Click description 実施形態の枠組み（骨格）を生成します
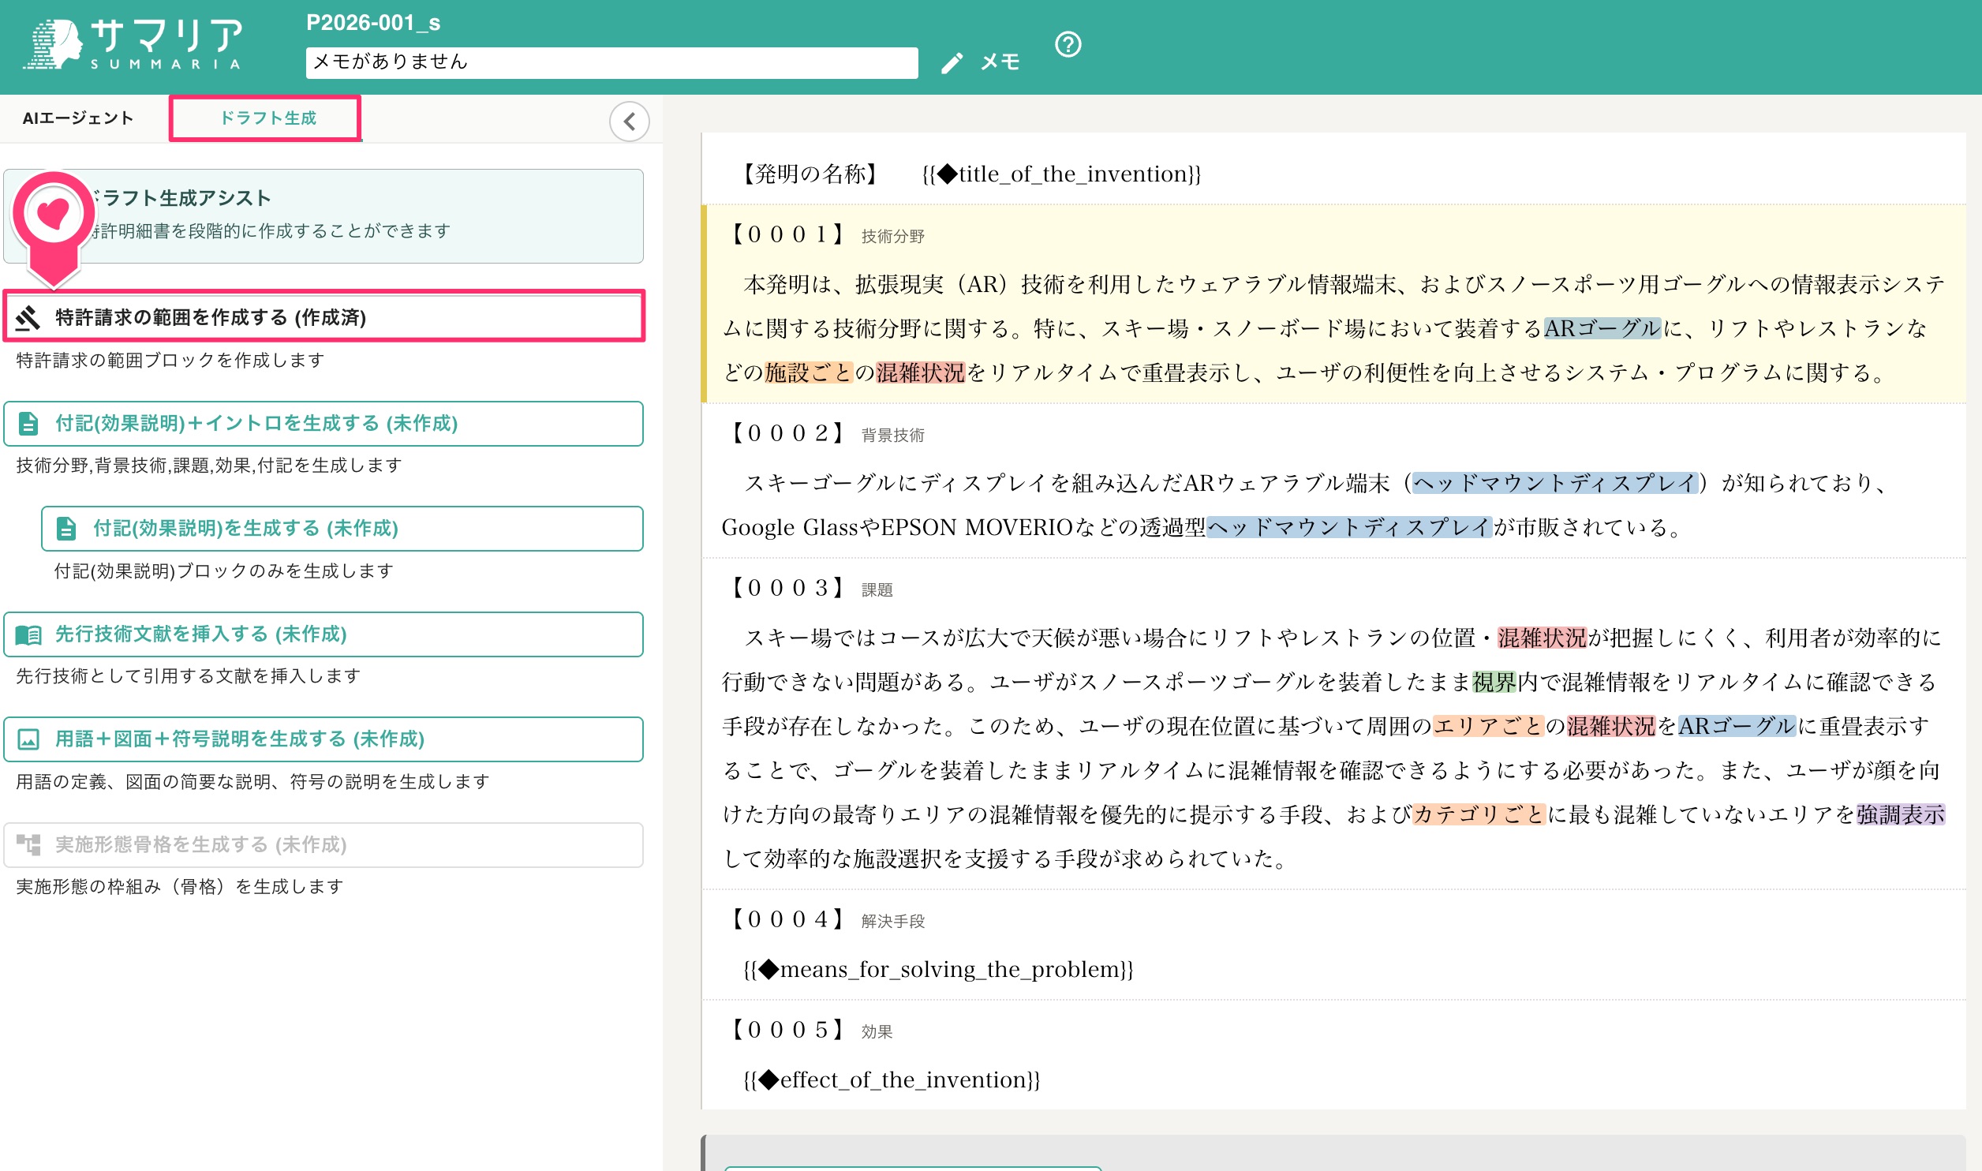Screen dimensions: 1982x1171 pos(180,887)
